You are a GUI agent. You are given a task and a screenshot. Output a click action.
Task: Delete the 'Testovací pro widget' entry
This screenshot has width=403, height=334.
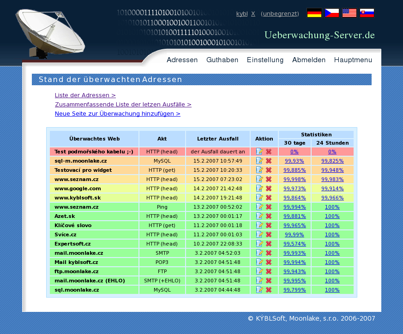[x=269, y=170]
